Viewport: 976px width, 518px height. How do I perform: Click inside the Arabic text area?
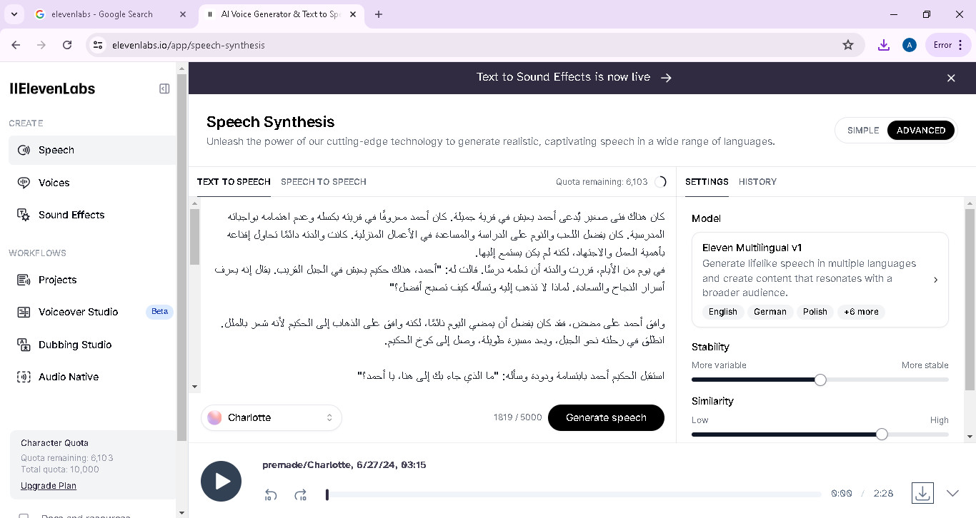(439, 296)
